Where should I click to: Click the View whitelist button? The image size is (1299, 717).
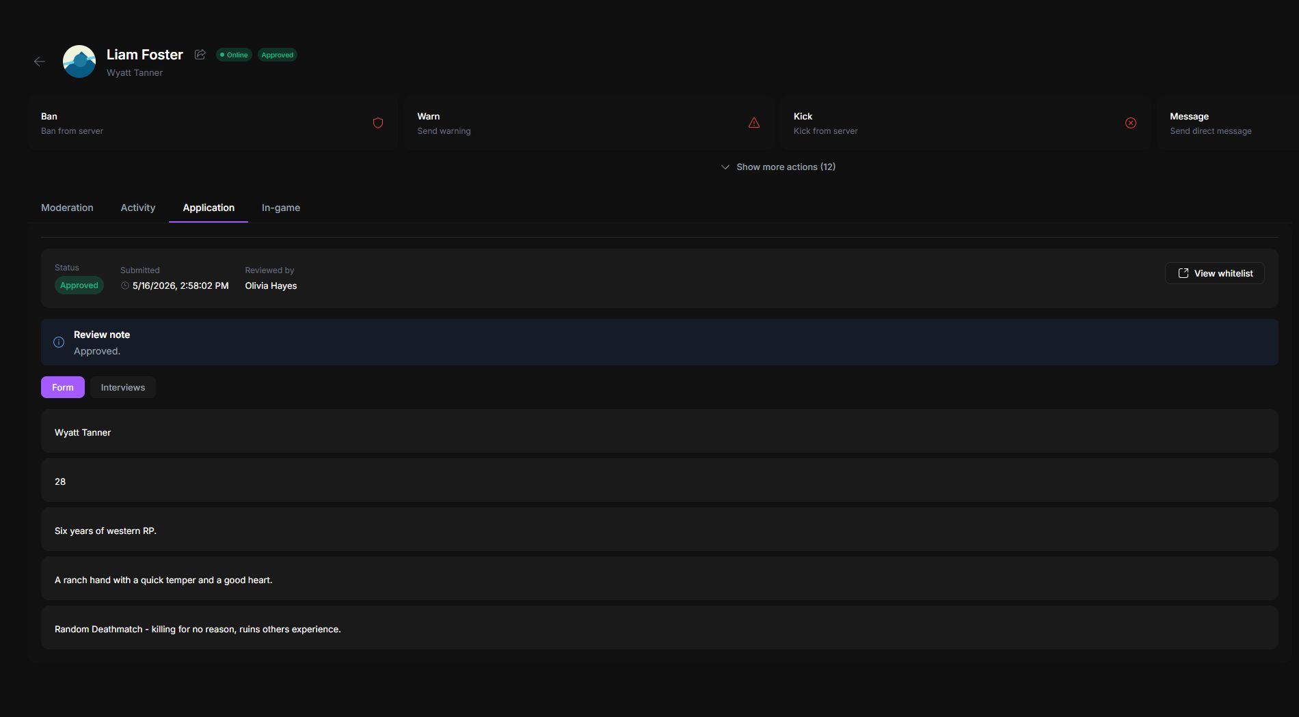point(1215,273)
